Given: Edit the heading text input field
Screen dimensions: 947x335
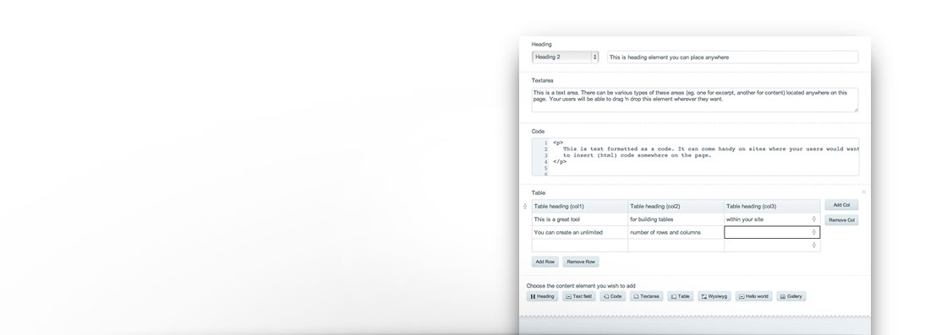Looking at the screenshot, I should point(732,57).
